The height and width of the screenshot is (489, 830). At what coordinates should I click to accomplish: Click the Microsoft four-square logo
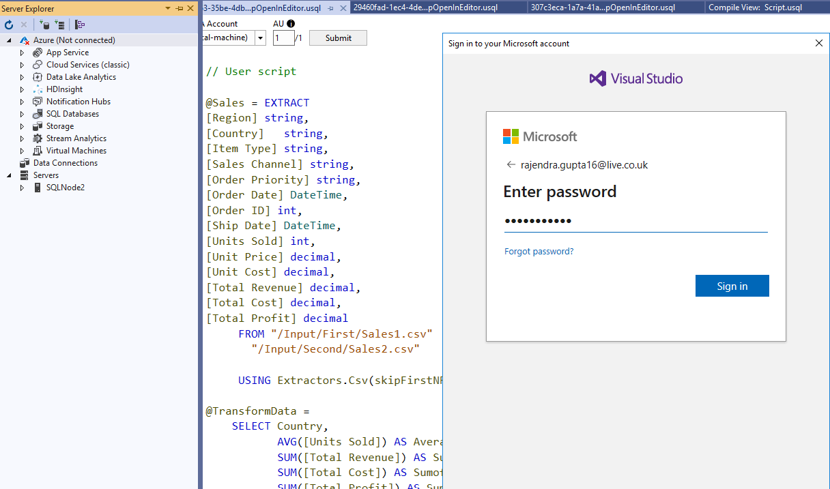click(511, 136)
